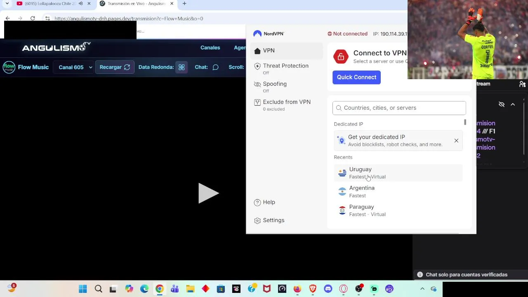
Task: Open McAfee from taskbar
Action: (x=267, y=289)
